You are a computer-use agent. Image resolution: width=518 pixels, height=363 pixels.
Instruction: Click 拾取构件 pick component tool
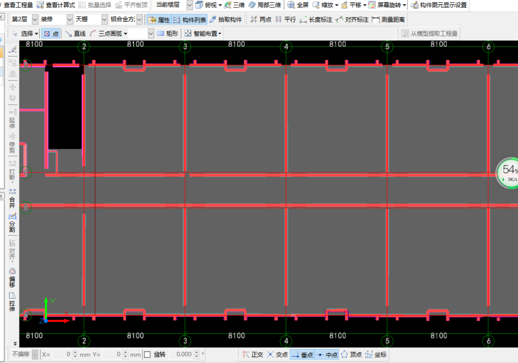[226, 20]
